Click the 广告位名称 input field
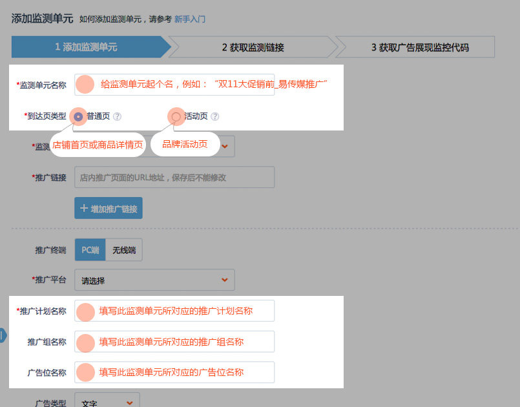 coord(174,372)
